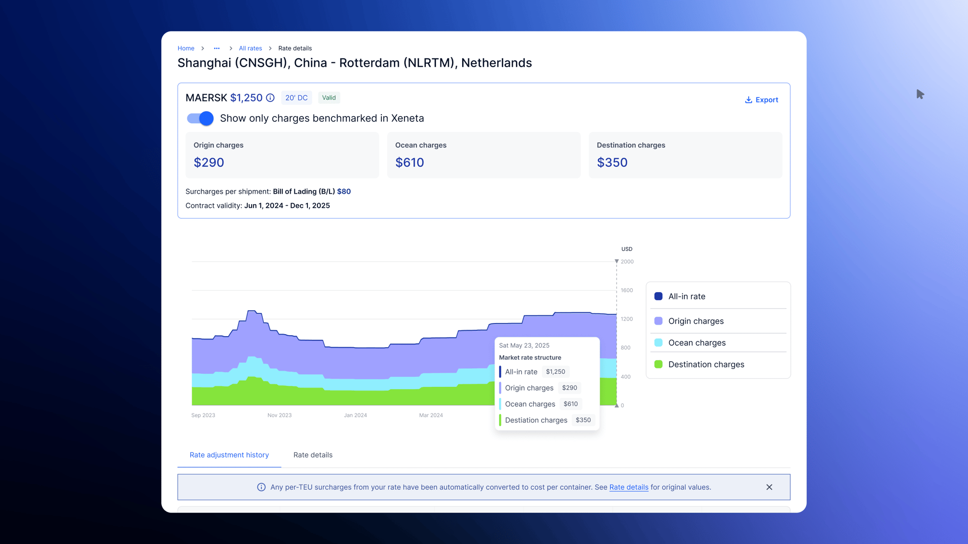968x544 pixels.
Task: Click the Export download icon
Action: pos(748,100)
